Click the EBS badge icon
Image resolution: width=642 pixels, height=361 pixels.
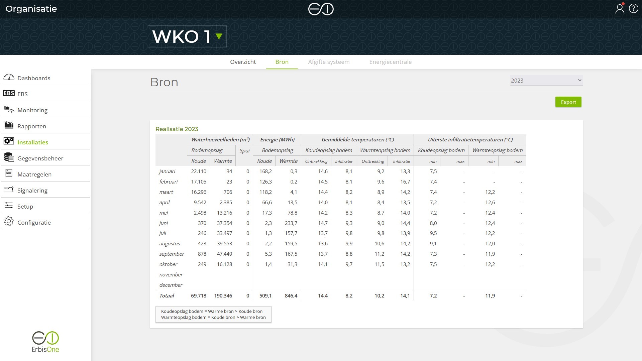tap(9, 93)
